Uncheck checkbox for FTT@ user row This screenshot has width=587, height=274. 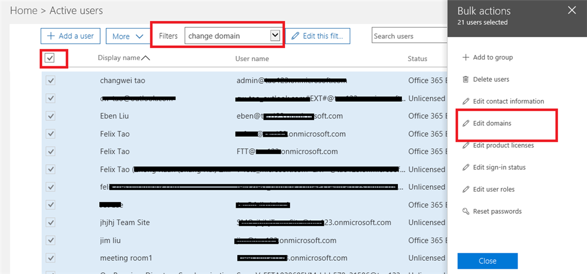(50, 152)
